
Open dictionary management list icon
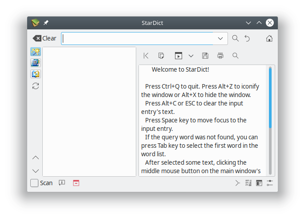[x=248, y=183]
